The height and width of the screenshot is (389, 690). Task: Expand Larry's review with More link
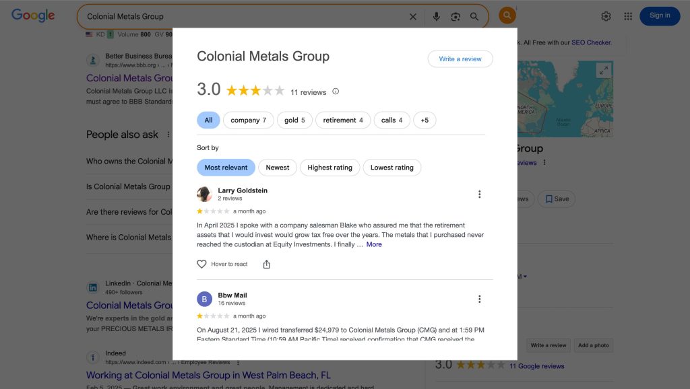(374, 244)
